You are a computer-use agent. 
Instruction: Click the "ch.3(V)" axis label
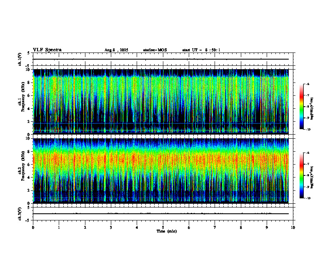[20, 214]
